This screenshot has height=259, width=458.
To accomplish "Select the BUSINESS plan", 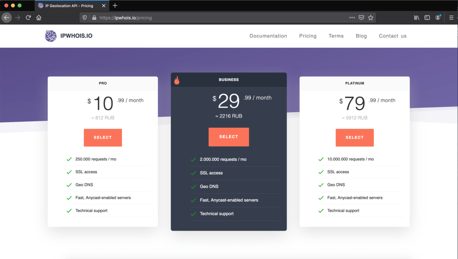I will pyautogui.click(x=229, y=137).
